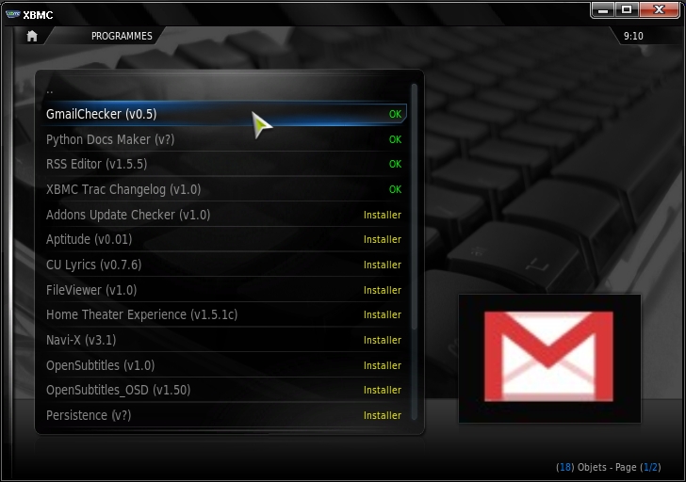686x482 pixels.
Task: Open Python Docs Maker (v?) script
Action: click(x=224, y=139)
